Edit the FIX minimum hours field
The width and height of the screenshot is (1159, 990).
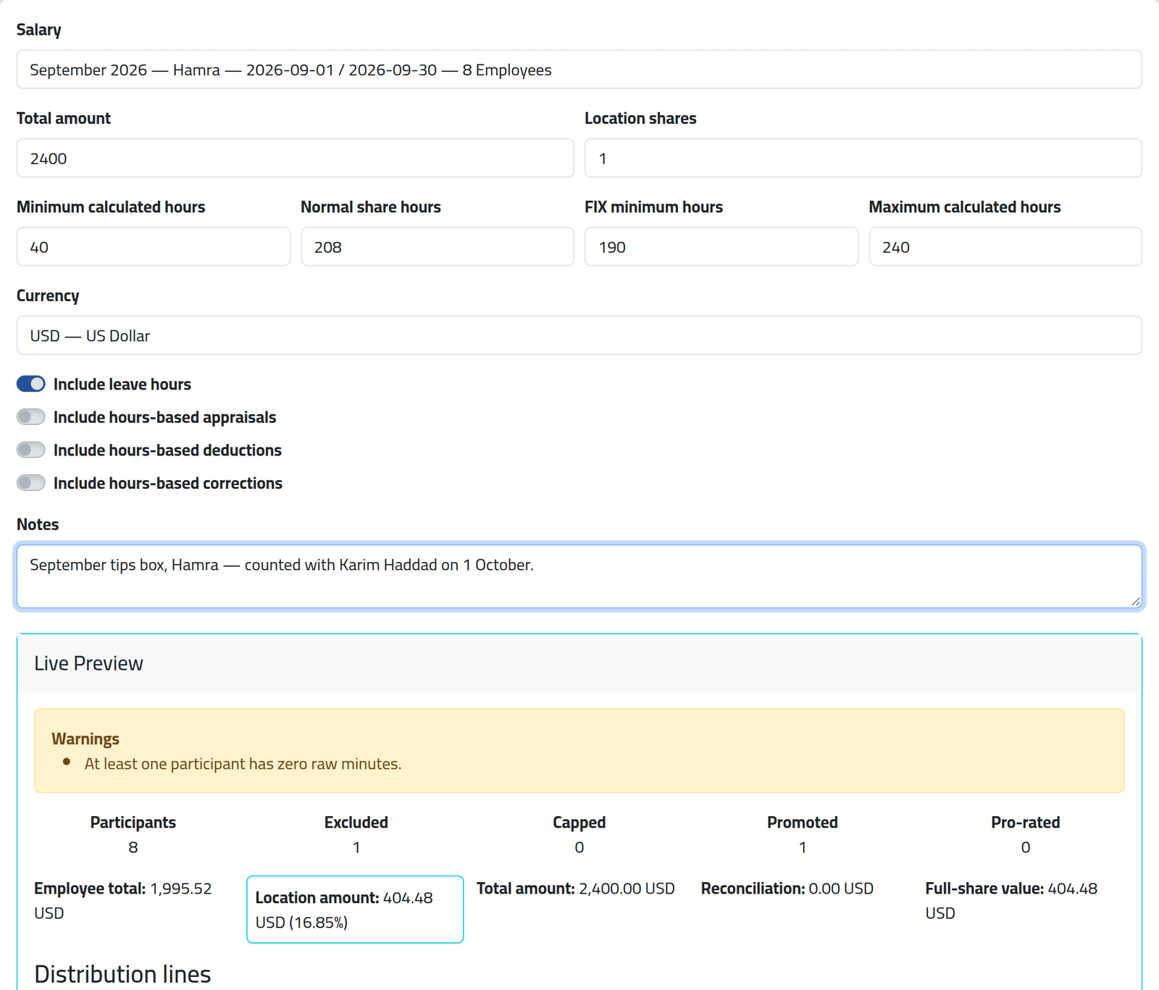pos(721,247)
